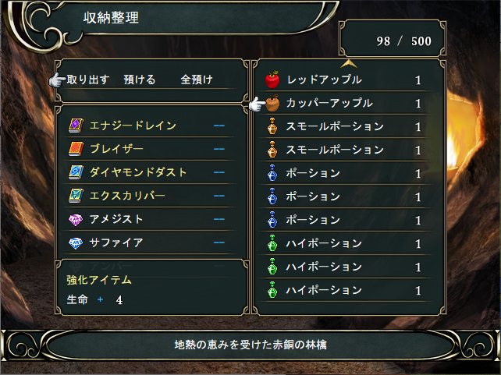Select the 預ける (deposit) command
The image size is (501, 375).
point(140,80)
